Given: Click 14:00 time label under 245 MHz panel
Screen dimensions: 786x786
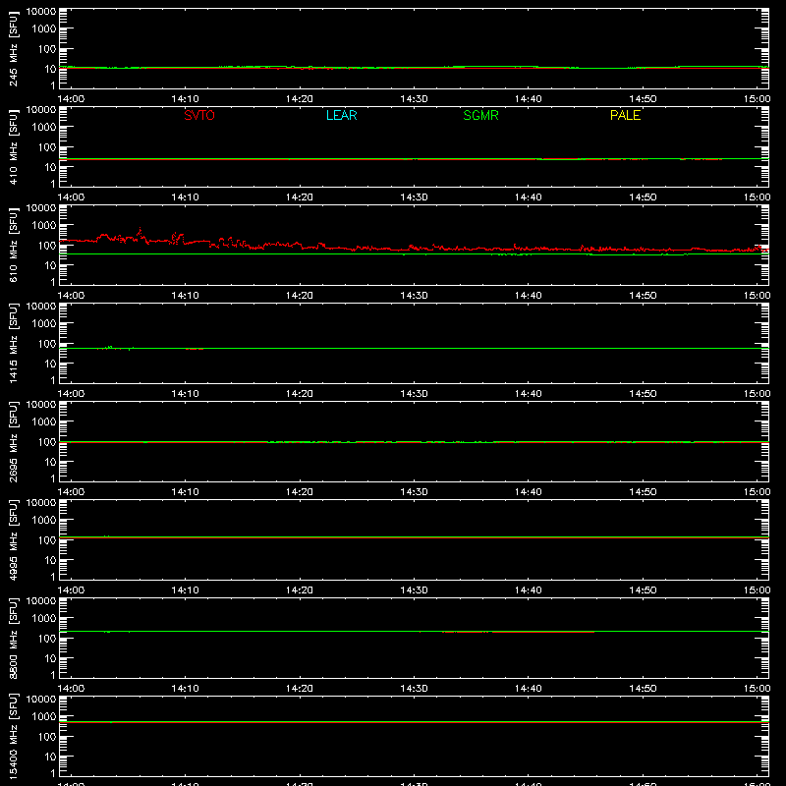Looking at the screenshot, I should pyautogui.click(x=71, y=99).
